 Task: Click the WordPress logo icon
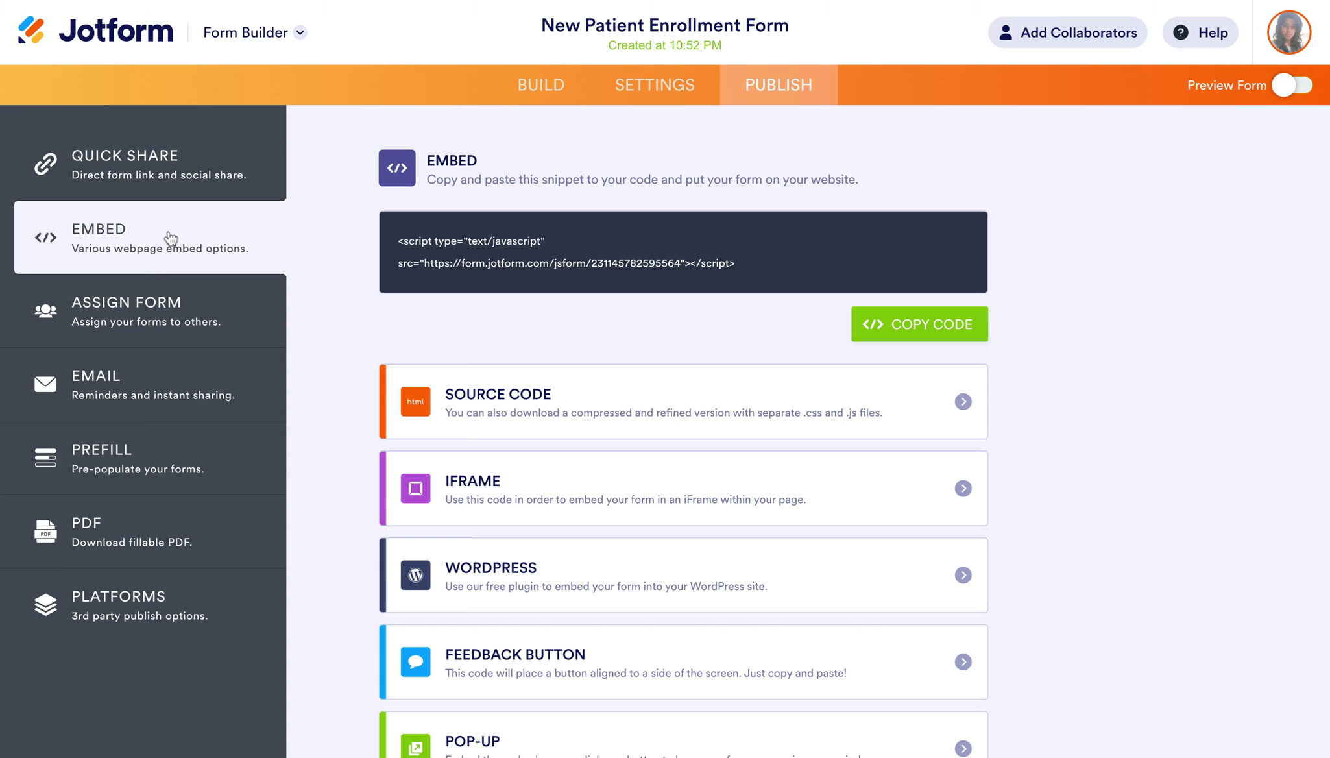click(x=415, y=575)
